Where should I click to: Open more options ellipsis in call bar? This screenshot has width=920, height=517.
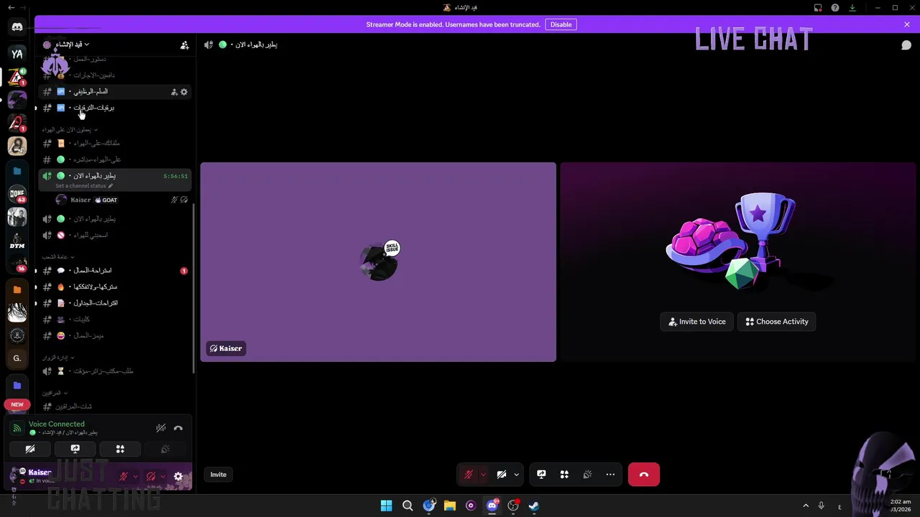(610, 475)
